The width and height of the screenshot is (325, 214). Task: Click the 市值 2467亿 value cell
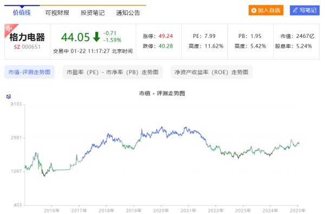point(297,36)
